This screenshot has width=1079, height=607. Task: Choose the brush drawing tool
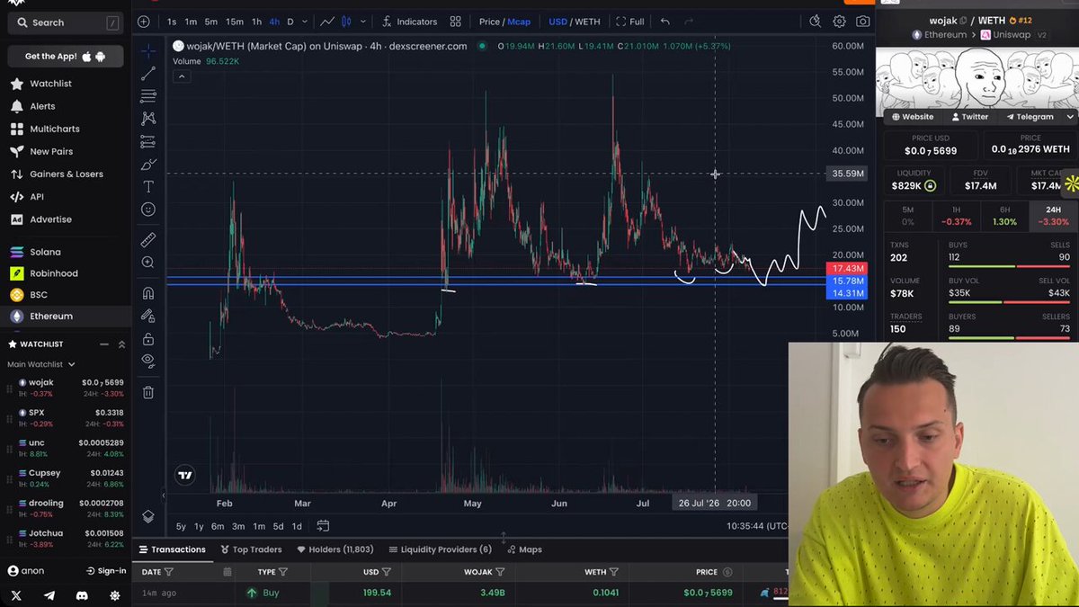coord(148,165)
